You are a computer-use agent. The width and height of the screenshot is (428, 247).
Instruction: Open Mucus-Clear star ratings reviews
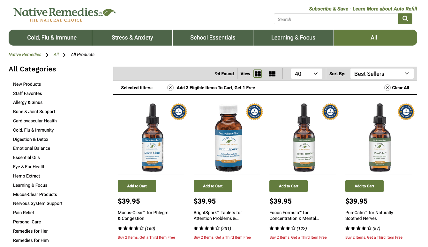136,228
